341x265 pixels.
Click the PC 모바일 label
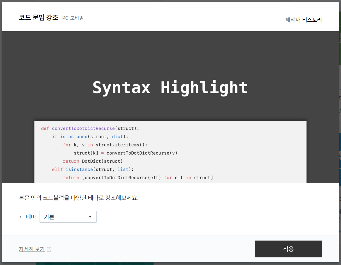(x=73, y=18)
